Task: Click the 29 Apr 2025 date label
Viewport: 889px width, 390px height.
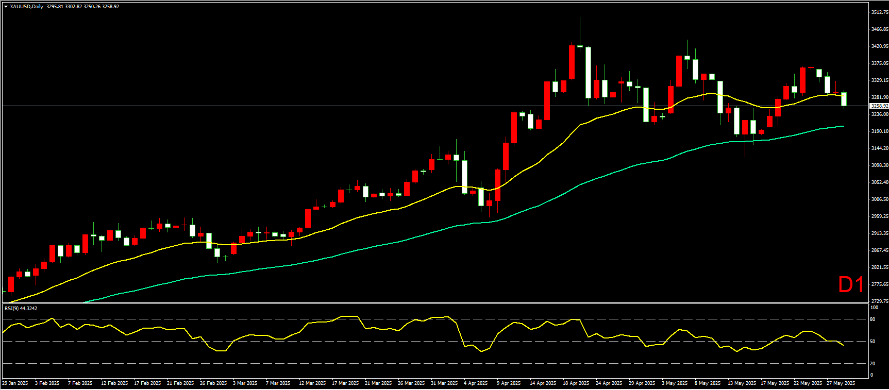Action: click(x=642, y=383)
